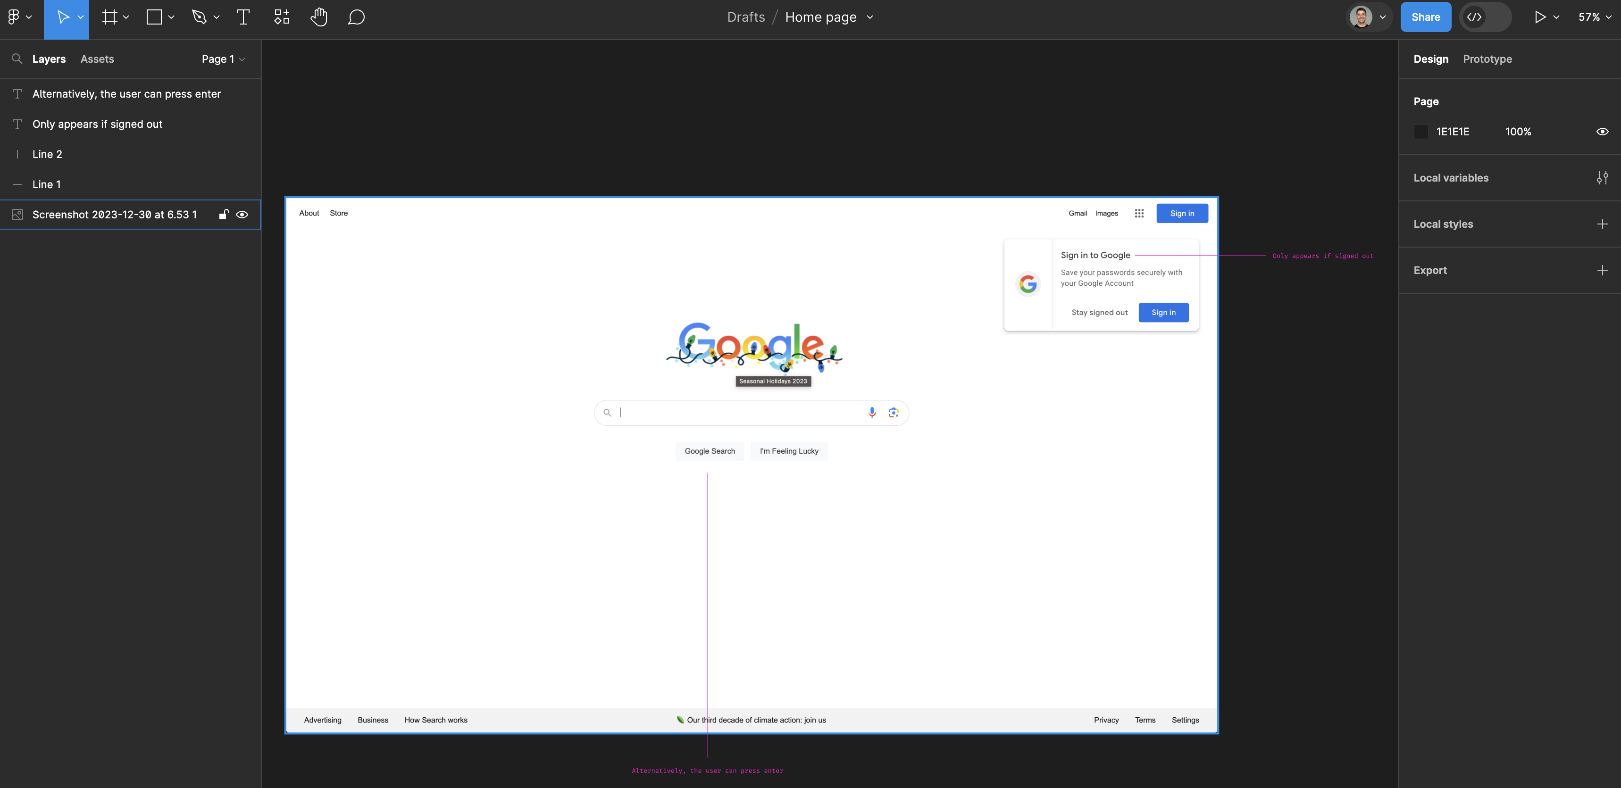Open the Resources components tool
The width and height of the screenshot is (1621, 788).
click(x=281, y=17)
